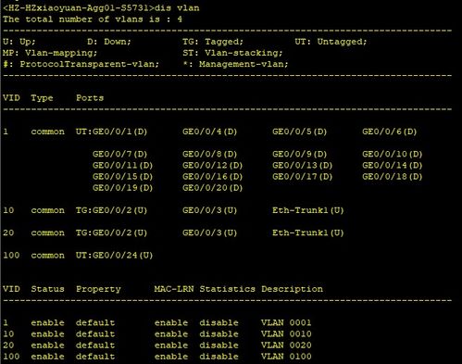The image size is (462, 364).
Task: Click the Statistics column header
Action: pyautogui.click(x=228, y=289)
